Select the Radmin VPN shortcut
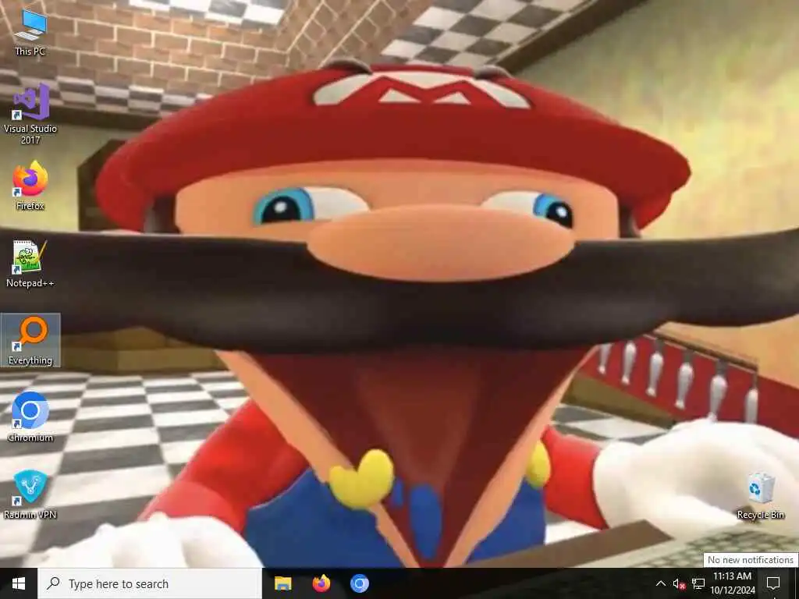This screenshot has width=799, height=599. click(x=30, y=494)
